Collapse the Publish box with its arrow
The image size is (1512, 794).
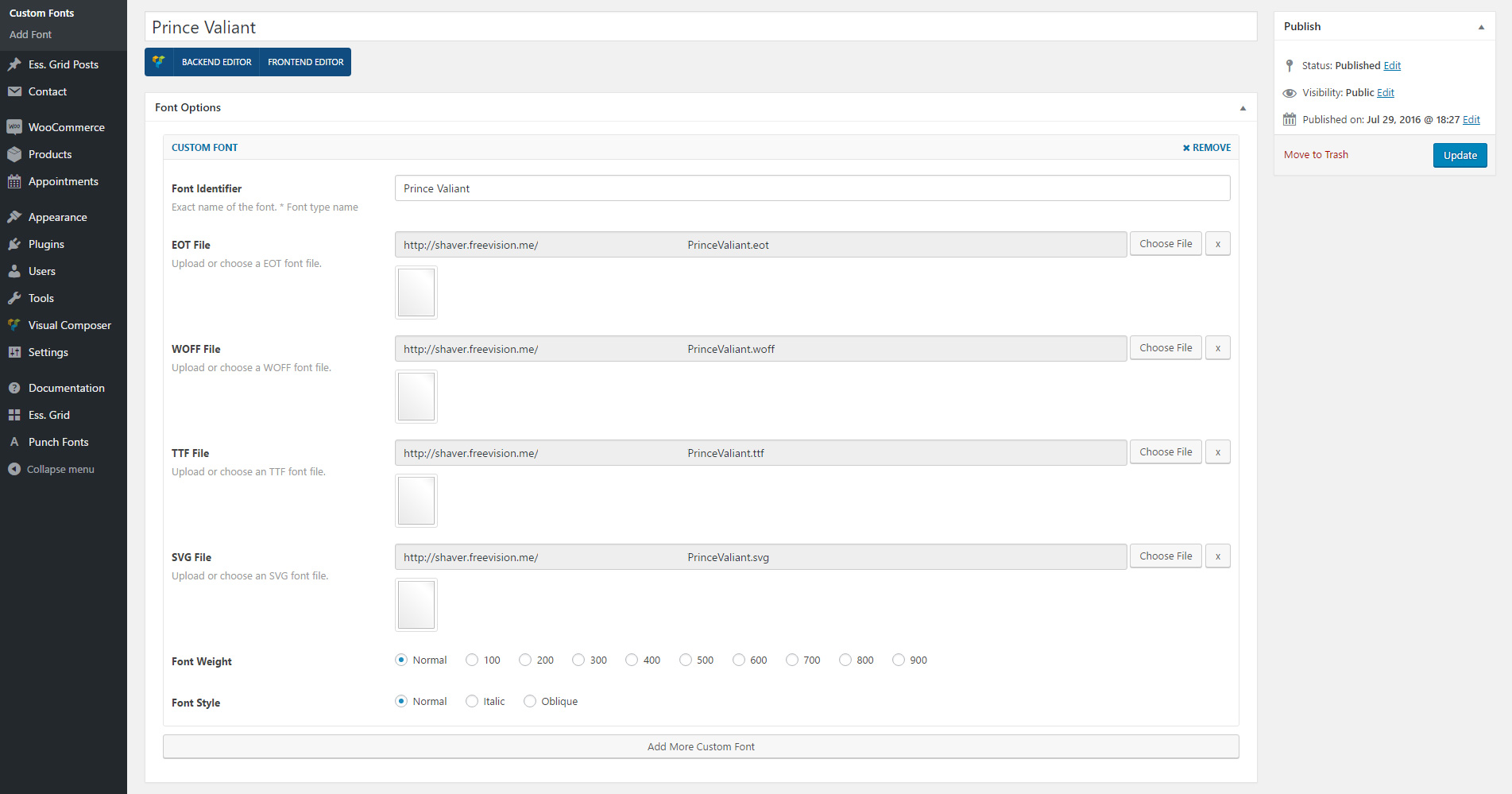tap(1481, 27)
